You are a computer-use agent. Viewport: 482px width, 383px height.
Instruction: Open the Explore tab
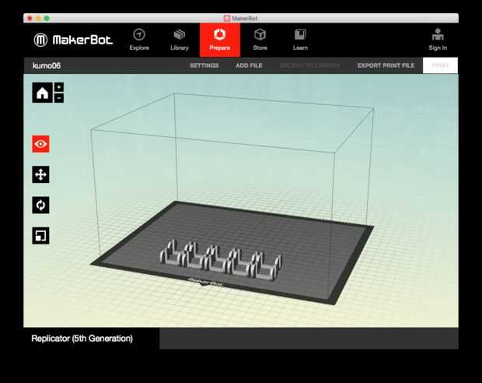pyautogui.click(x=139, y=40)
